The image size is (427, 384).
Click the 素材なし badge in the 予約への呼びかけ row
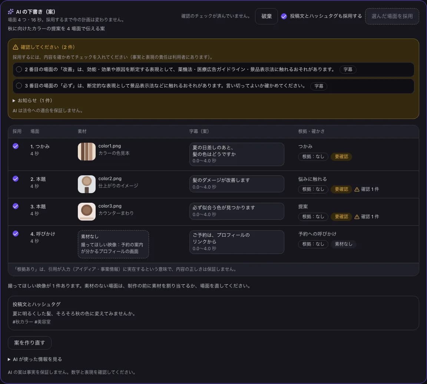pos(343,244)
